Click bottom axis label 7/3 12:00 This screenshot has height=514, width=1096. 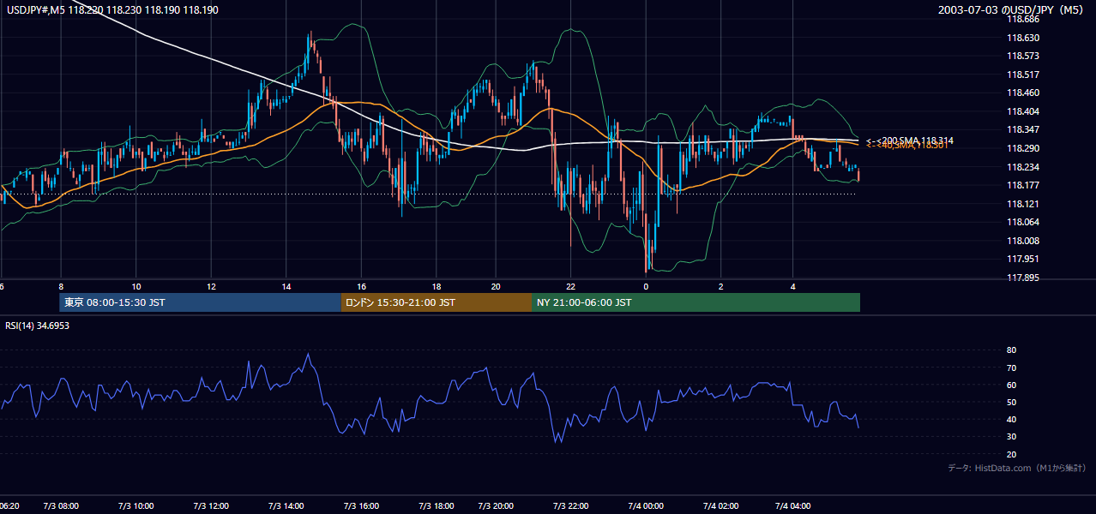pyautogui.click(x=211, y=506)
